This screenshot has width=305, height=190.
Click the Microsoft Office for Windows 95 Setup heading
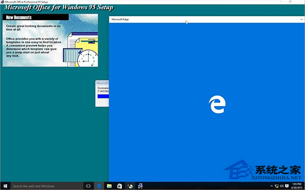(x=59, y=8)
